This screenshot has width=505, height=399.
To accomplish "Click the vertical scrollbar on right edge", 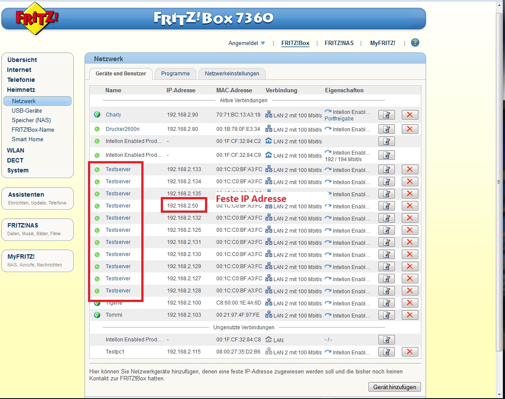I will (499, 182).
